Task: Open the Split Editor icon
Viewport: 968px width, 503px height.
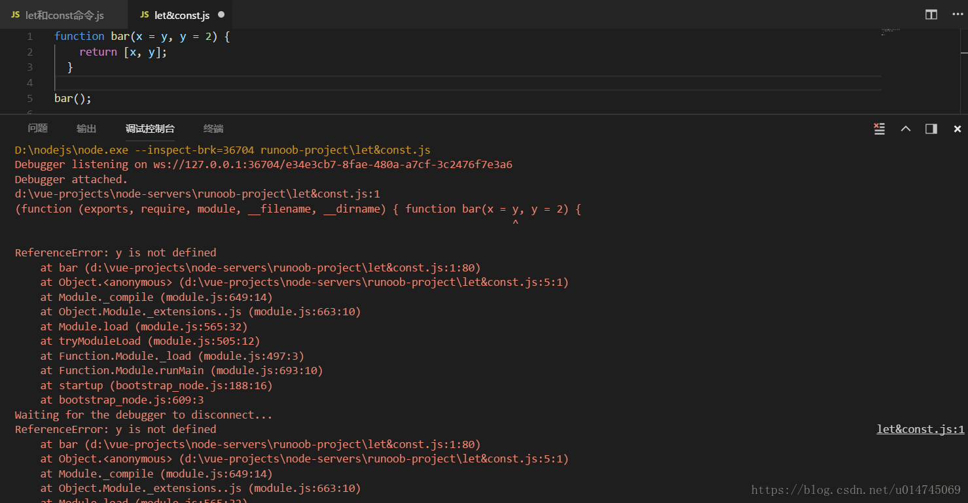Action: [930, 14]
